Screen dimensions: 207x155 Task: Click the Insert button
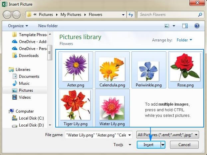149,145
